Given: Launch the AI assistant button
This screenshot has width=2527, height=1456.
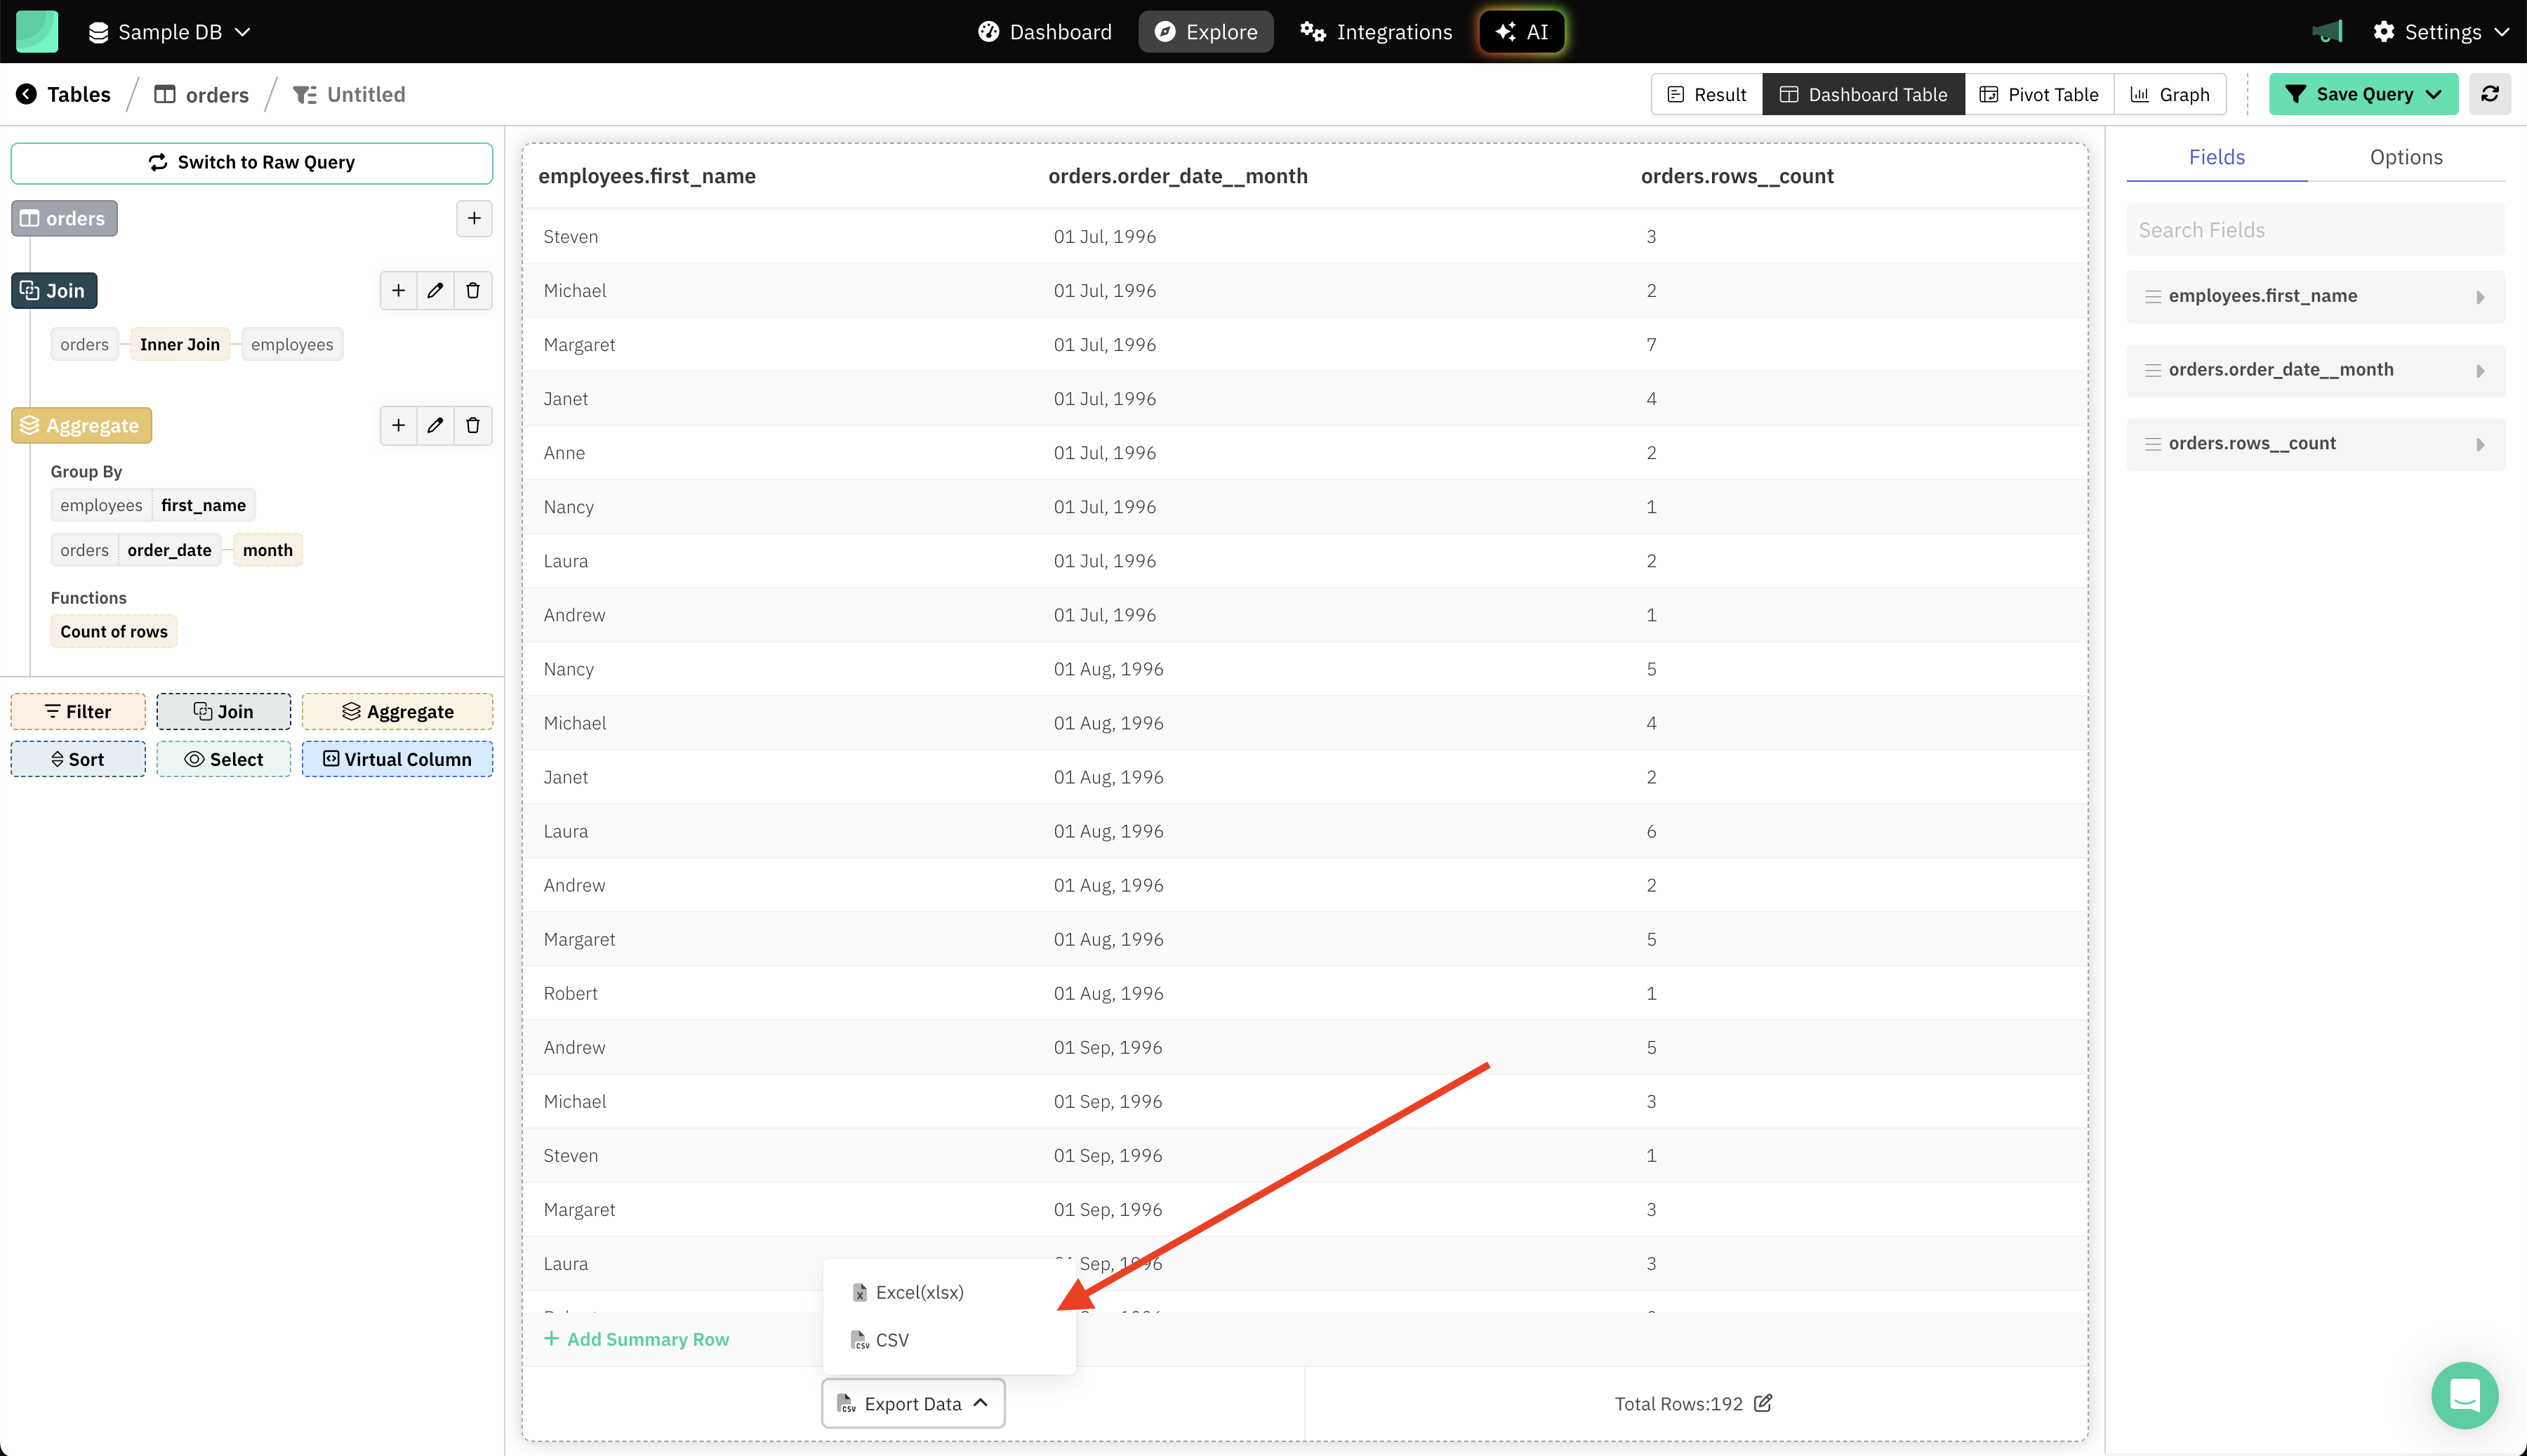Looking at the screenshot, I should point(1521,32).
